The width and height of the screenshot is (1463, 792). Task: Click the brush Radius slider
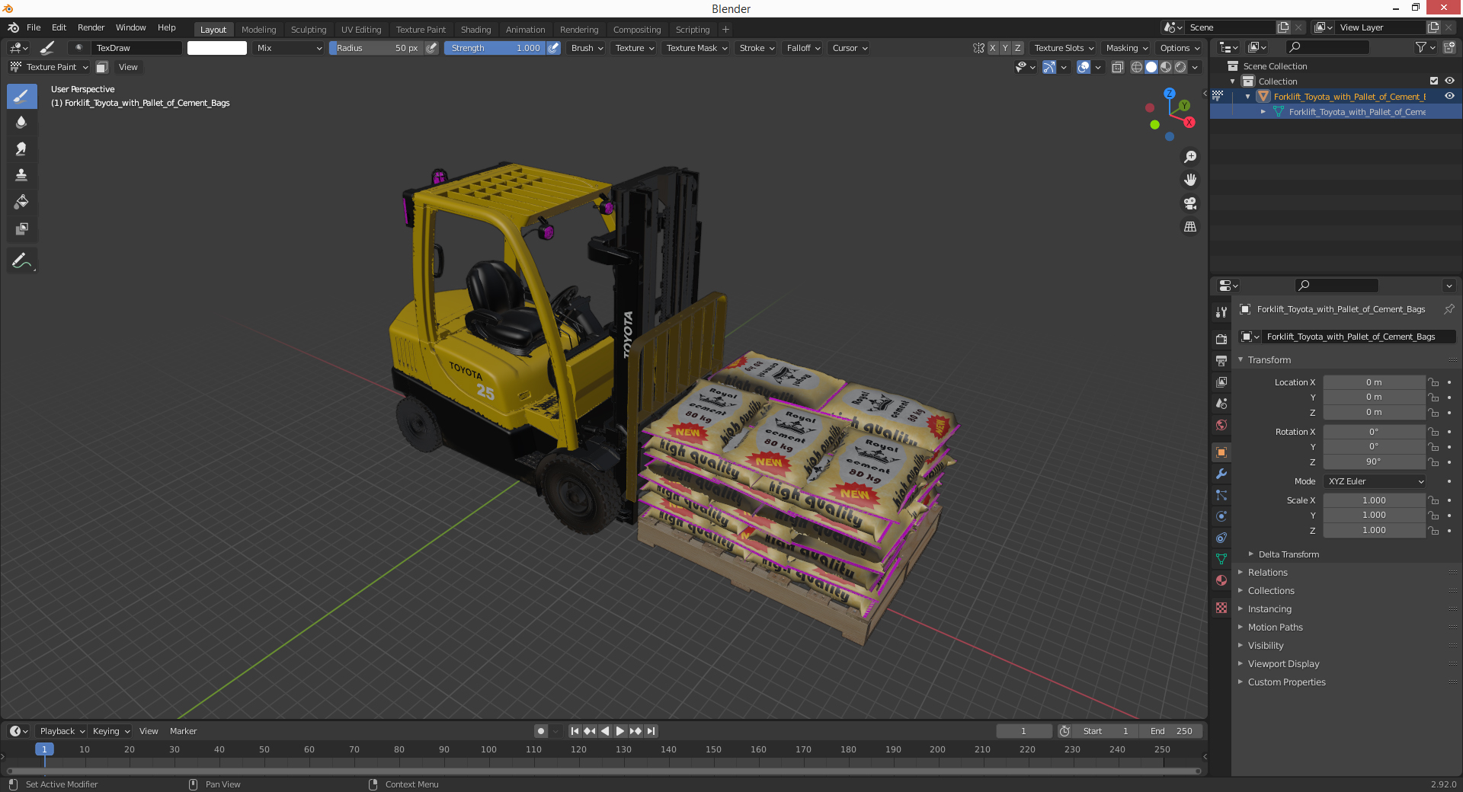click(376, 48)
